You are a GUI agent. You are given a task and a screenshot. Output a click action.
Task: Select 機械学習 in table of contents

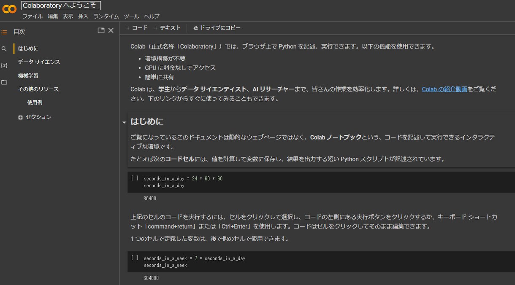click(28, 76)
